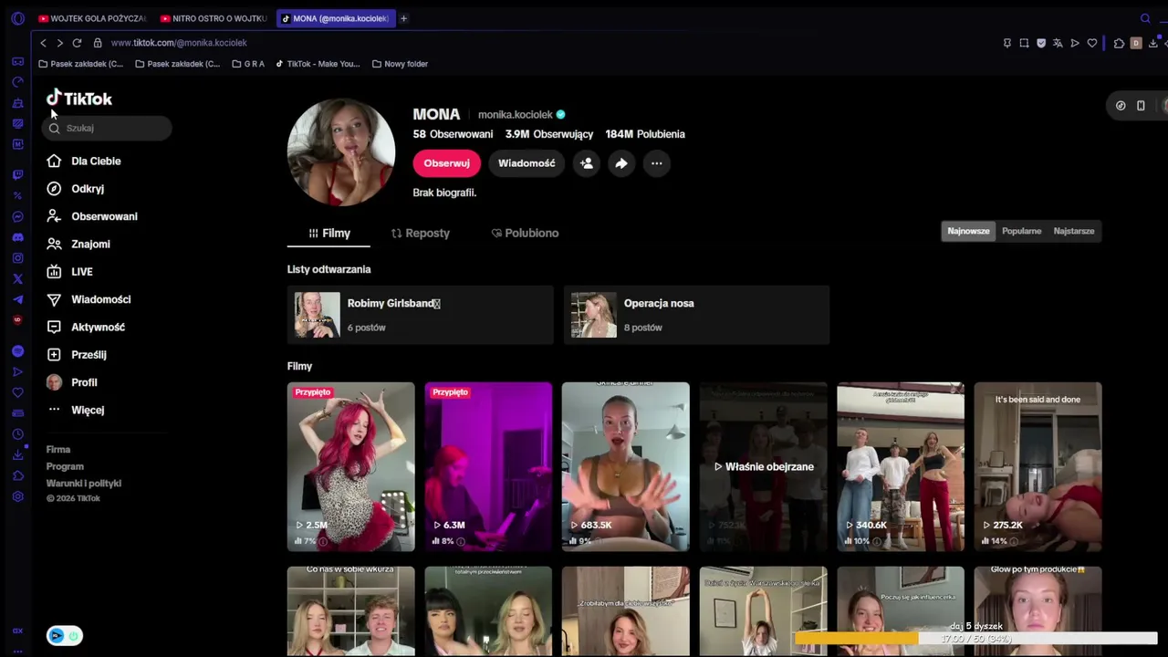The height and width of the screenshot is (657, 1168).
Task: Open settings gear in the Opera sidebar
Action: (17, 496)
